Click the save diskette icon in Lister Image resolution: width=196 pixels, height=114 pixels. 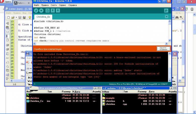click(20, 17)
